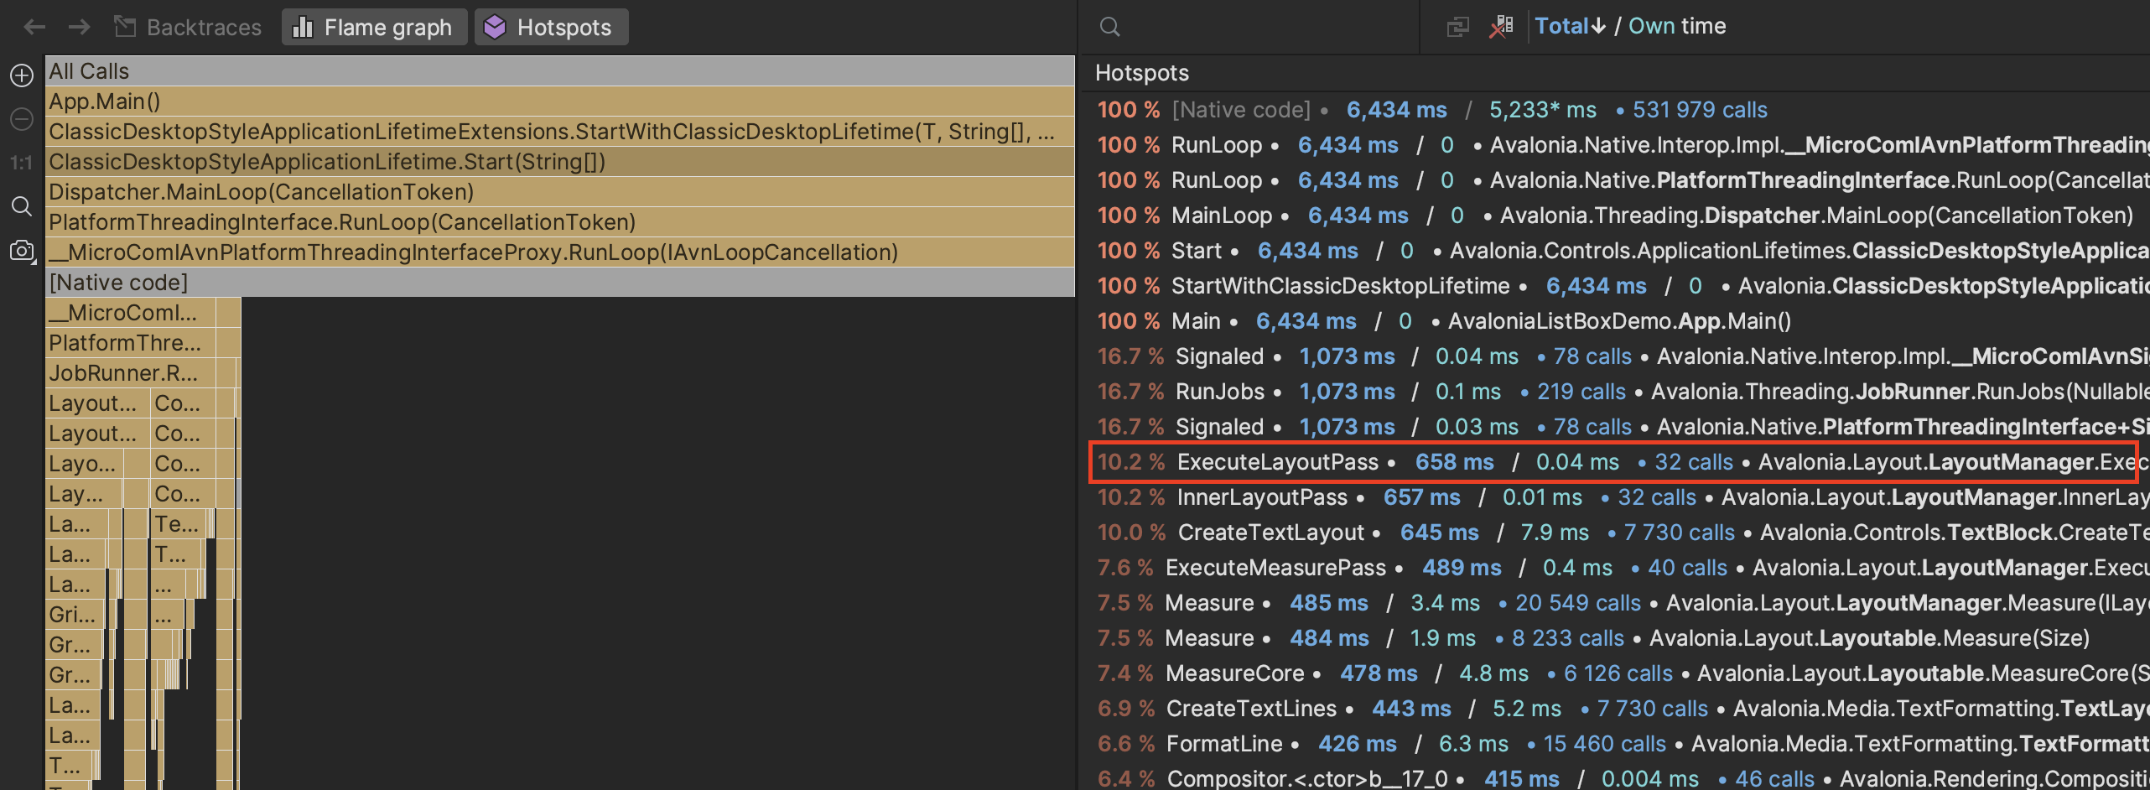The image size is (2150, 790).
Task: Open the Backtraces view
Action: (188, 26)
